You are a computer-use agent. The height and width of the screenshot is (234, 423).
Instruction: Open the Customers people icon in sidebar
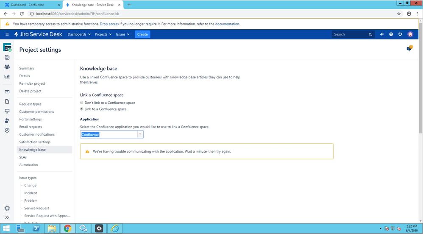(x=7, y=67)
